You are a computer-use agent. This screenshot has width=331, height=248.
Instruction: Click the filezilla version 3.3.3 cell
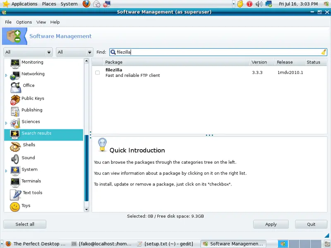click(257, 73)
